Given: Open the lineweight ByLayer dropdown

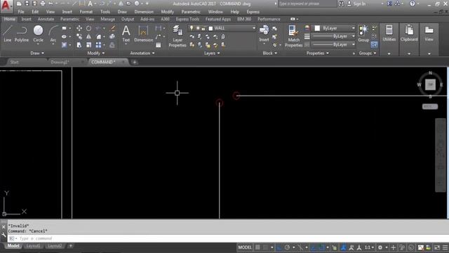Looking at the screenshot, I should click(x=353, y=37).
